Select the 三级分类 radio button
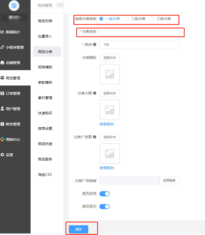 click(152, 19)
